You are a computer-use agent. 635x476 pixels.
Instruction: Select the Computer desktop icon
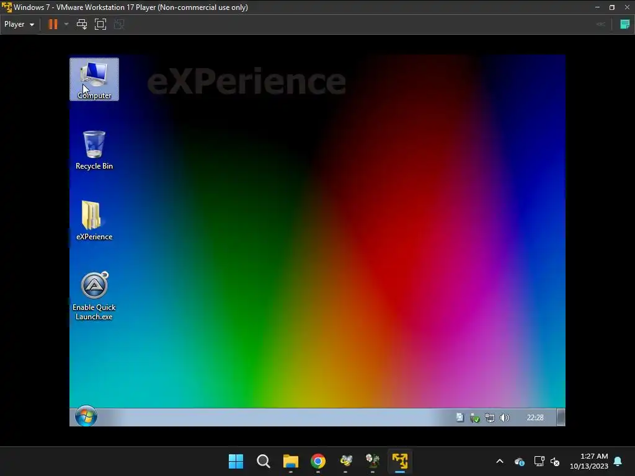(x=94, y=79)
